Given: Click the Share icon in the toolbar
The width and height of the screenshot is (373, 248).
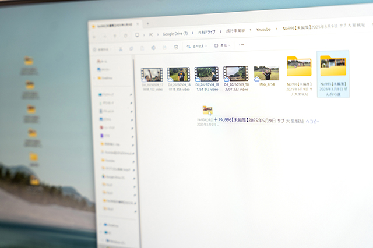Looking at the screenshot, I should coord(164,48).
